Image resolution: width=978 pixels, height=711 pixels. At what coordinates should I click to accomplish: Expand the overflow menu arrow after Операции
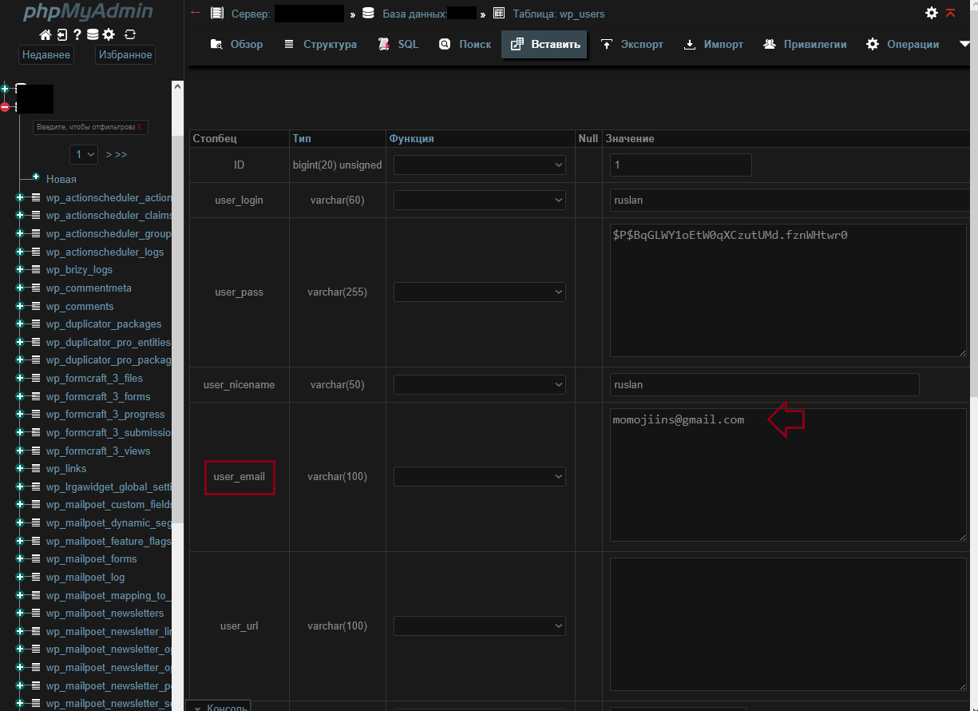(x=964, y=44)
